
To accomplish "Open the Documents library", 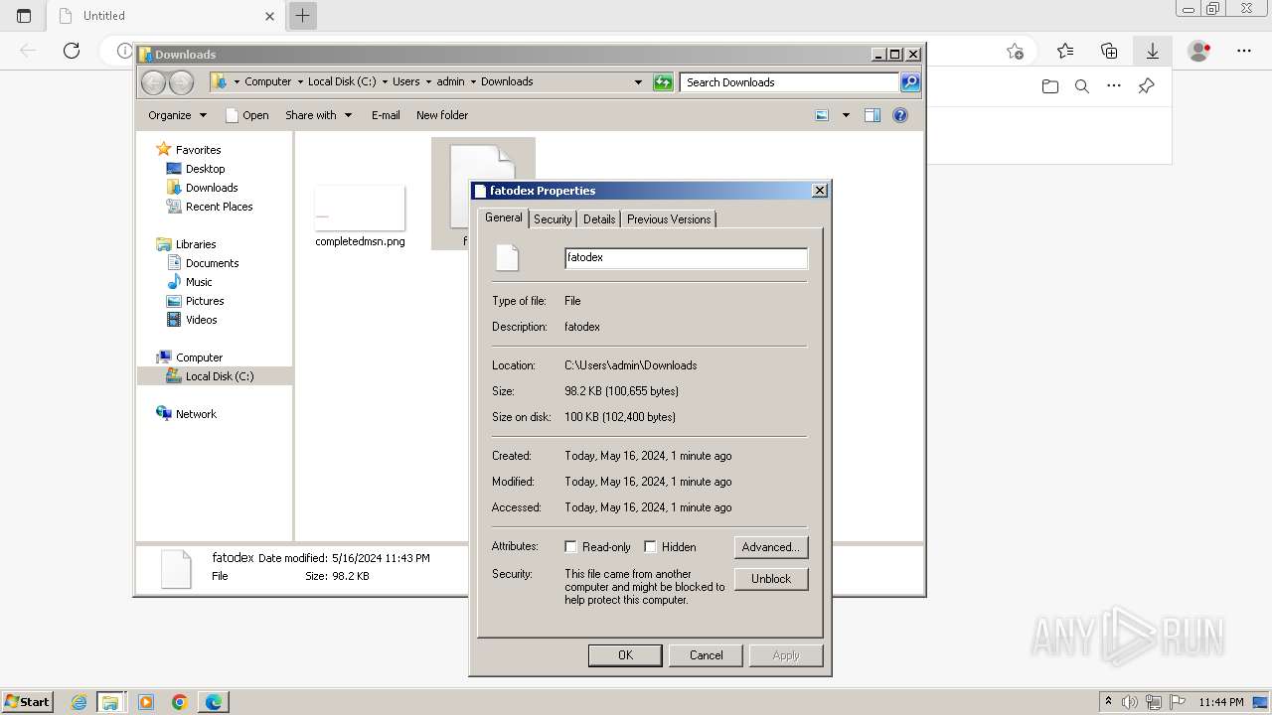I will pos(212,263).
